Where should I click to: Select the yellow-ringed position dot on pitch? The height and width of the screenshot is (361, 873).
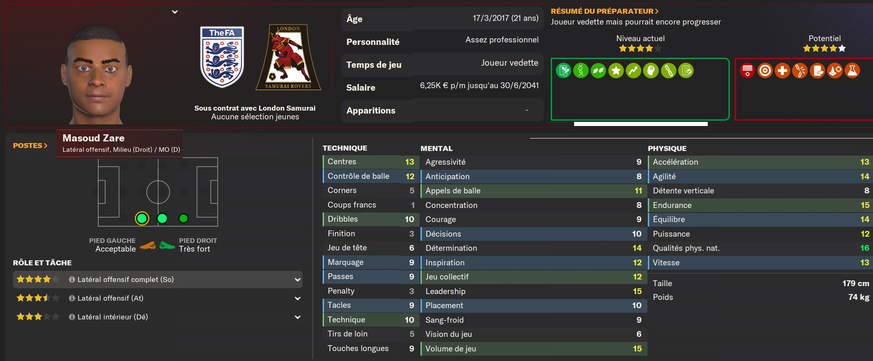click(x=142, y=218)
